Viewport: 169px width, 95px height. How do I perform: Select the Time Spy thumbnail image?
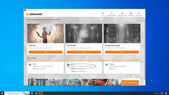(45, 34)
